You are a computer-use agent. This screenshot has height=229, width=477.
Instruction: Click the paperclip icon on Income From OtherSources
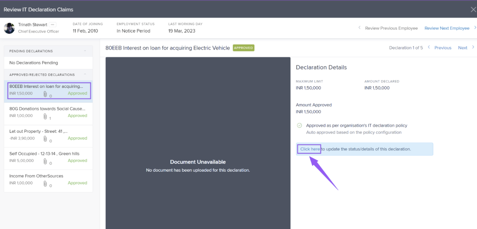pos(45,183)
